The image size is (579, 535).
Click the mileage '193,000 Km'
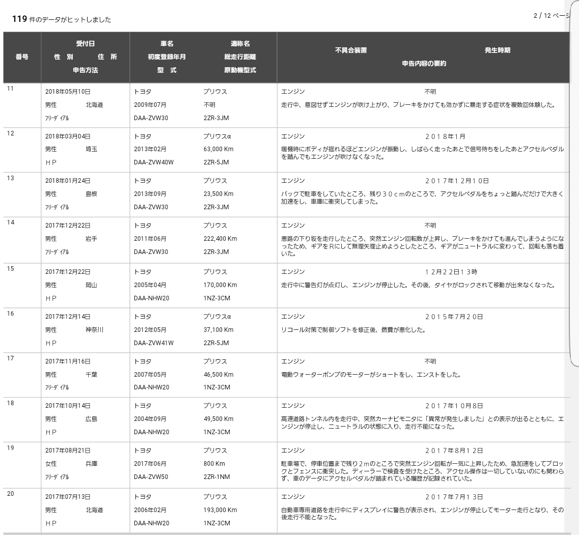point(220,510)
